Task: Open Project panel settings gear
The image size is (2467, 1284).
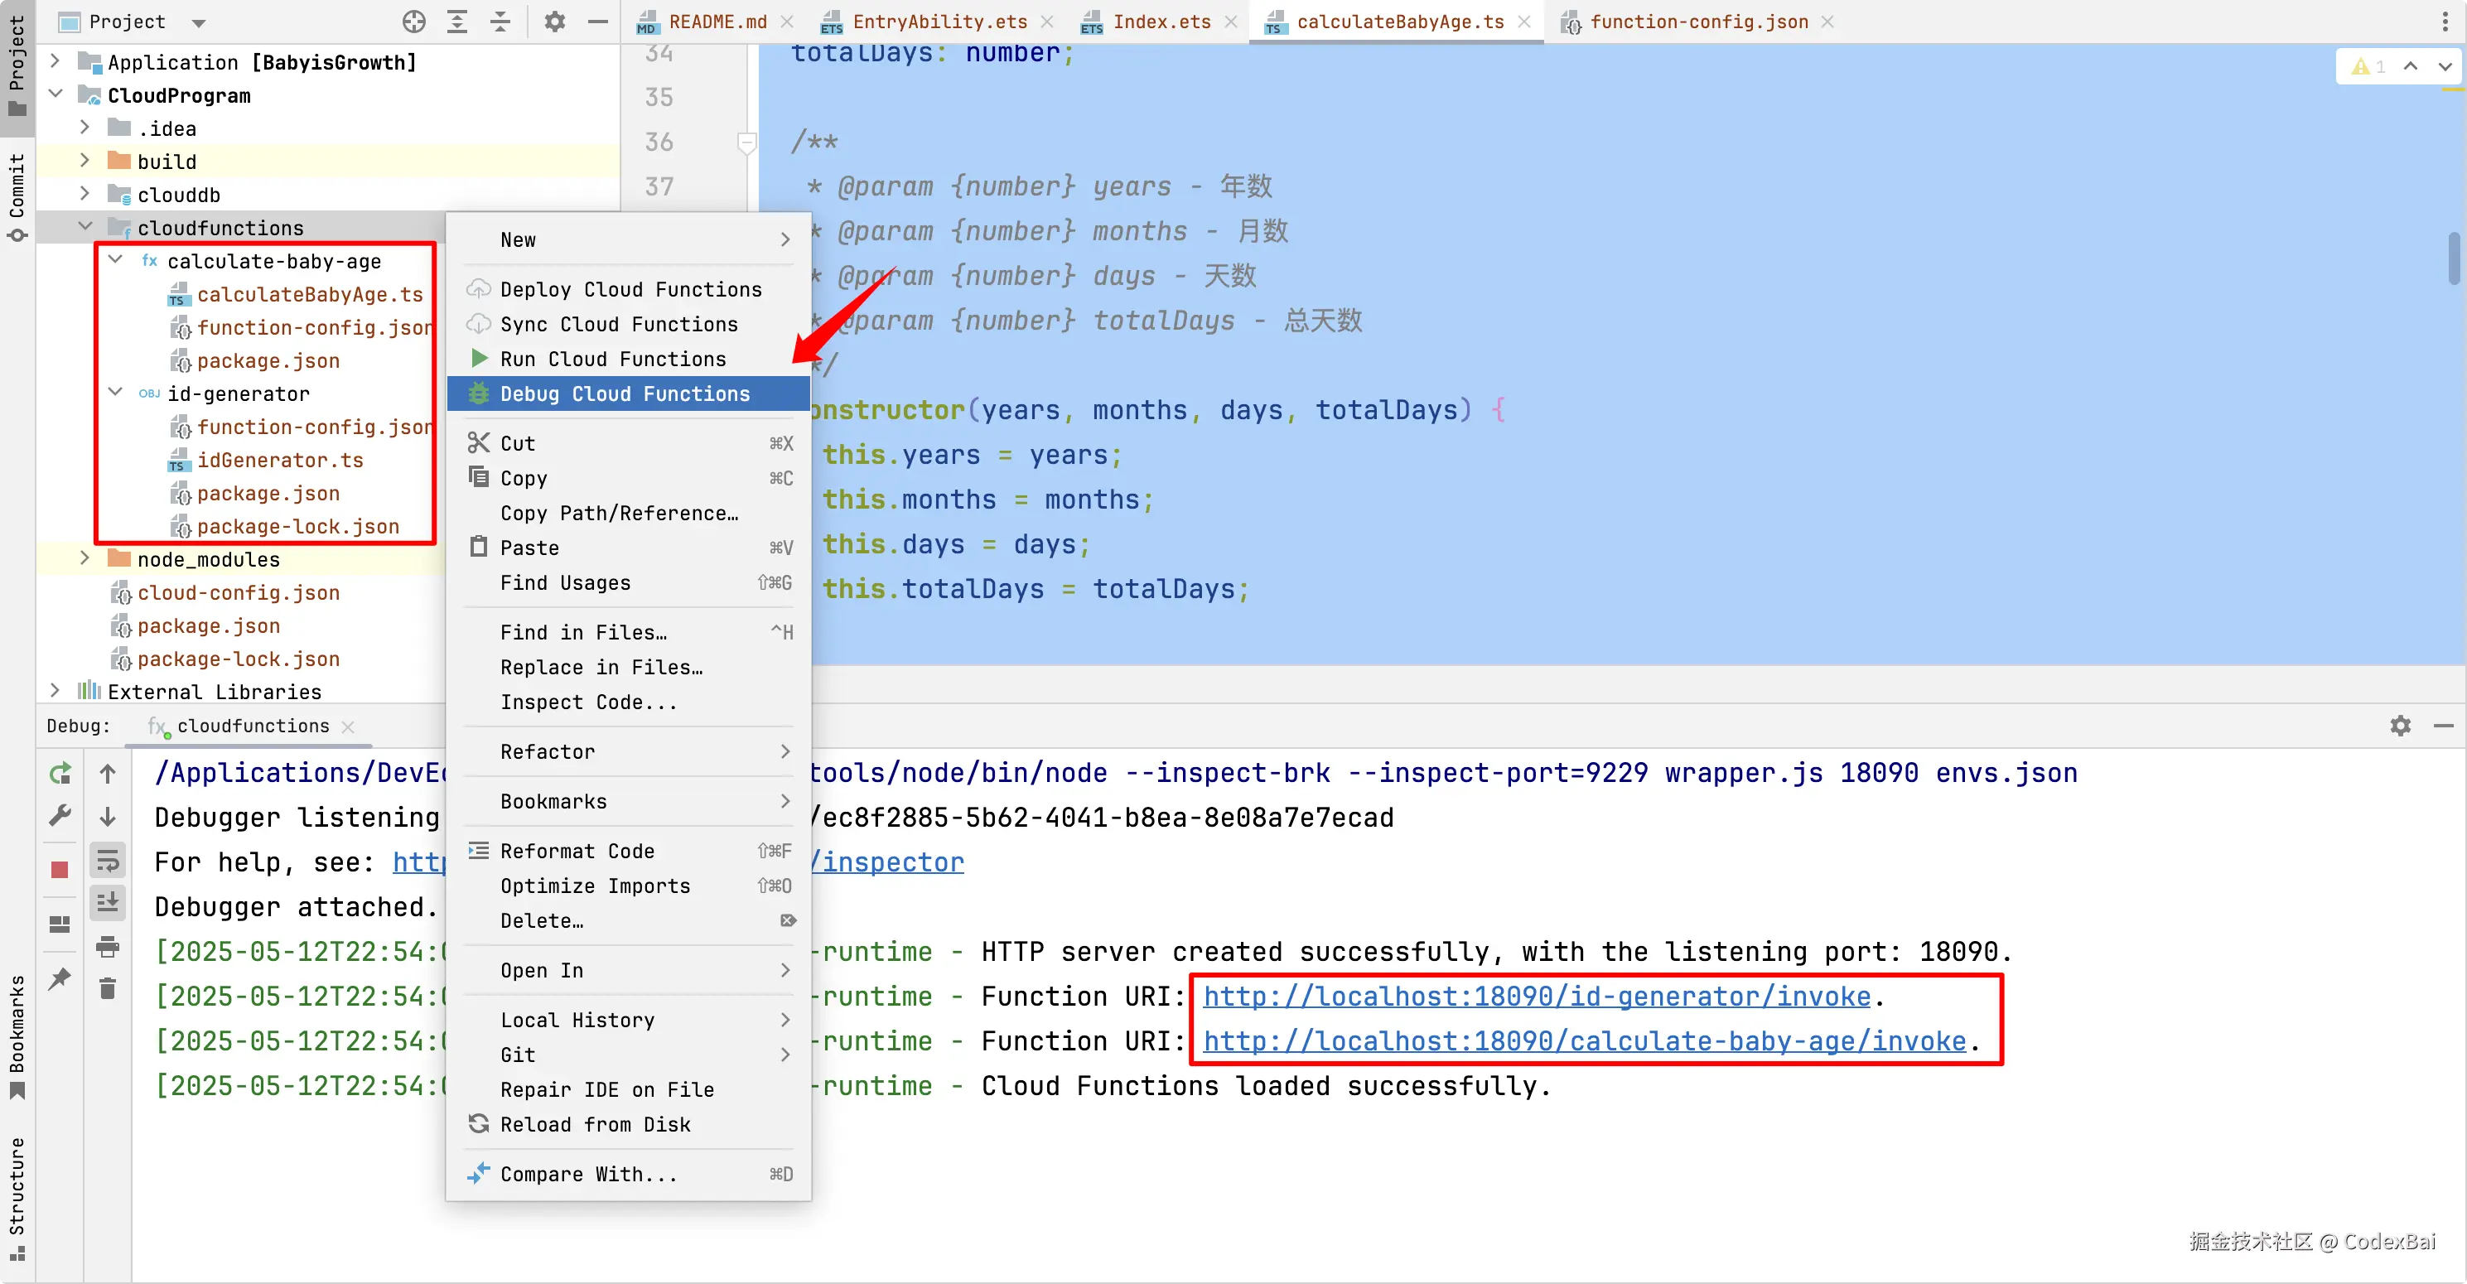Action: pos(554,22)
